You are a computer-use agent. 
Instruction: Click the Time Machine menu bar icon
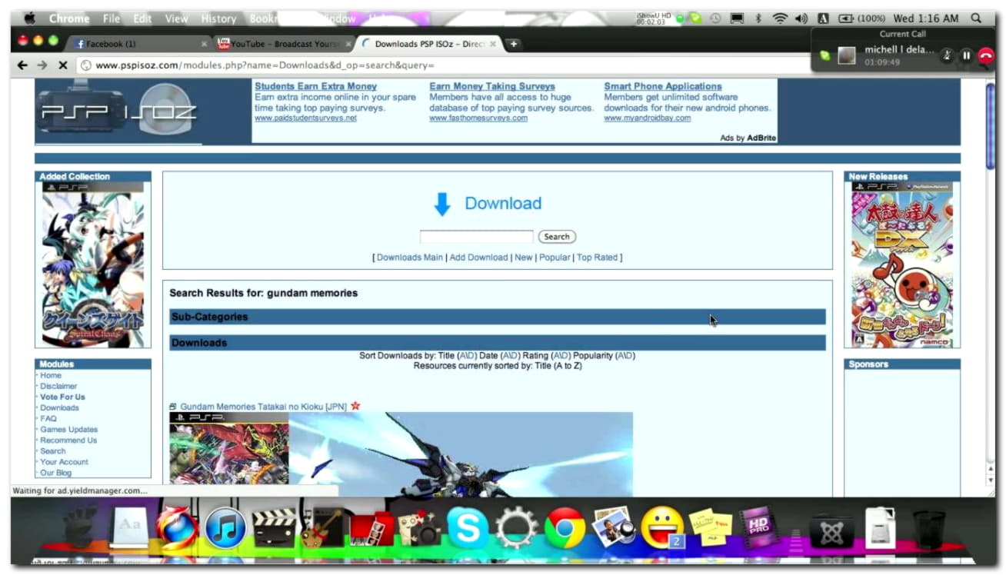[716, 18]
